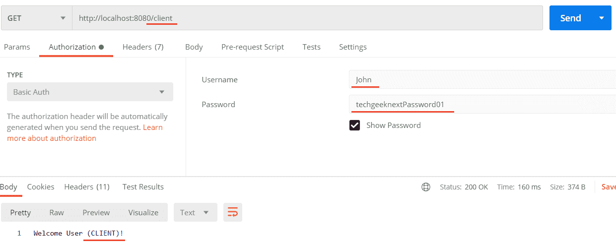This screenshot has height=246, width=616.
Task: Select the Pre-request Script tab
Action: 253,47
